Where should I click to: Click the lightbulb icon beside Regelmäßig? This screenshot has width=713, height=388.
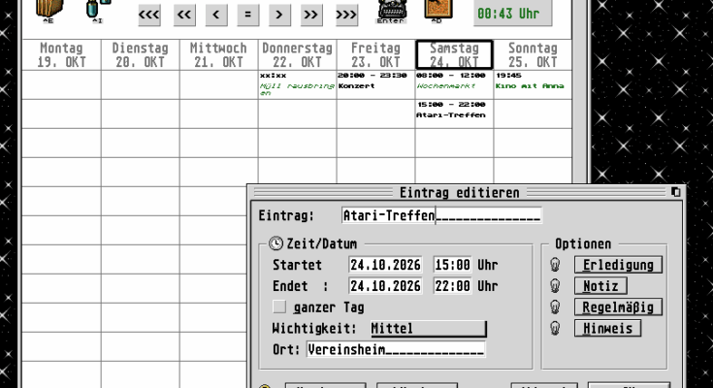pos(555,307)
